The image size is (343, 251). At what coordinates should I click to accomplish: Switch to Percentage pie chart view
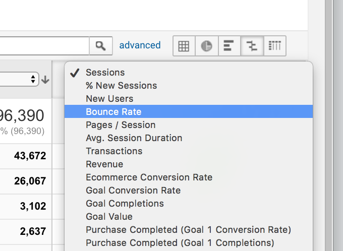pyautogui.click(x=207, y=46)
